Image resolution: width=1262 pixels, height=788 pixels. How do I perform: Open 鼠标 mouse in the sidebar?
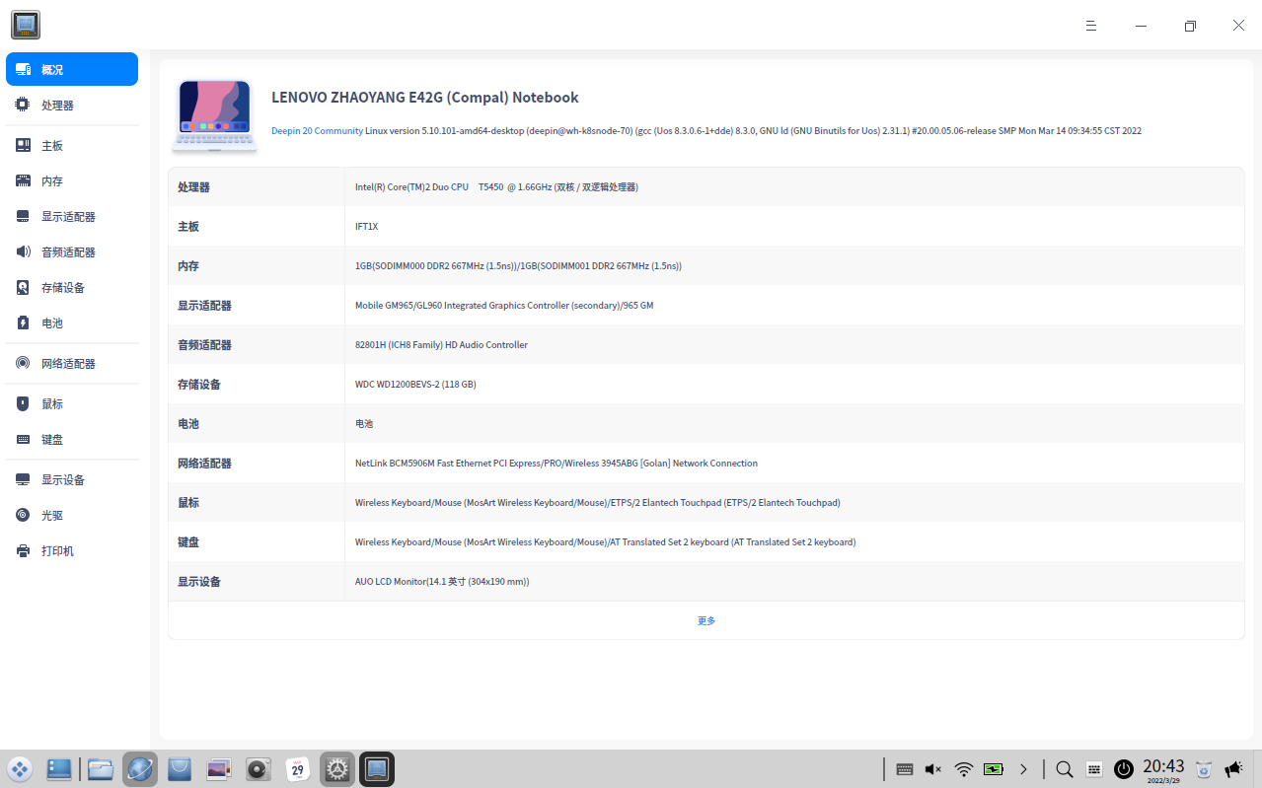pyautogui.click(x=72, y=403)
